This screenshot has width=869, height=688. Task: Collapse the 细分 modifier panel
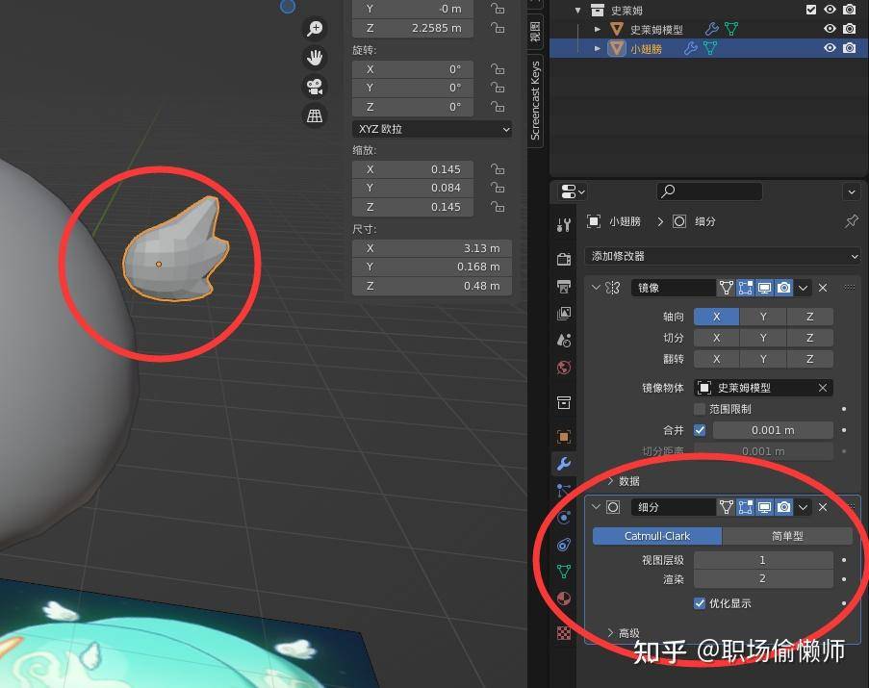point(596,507)
